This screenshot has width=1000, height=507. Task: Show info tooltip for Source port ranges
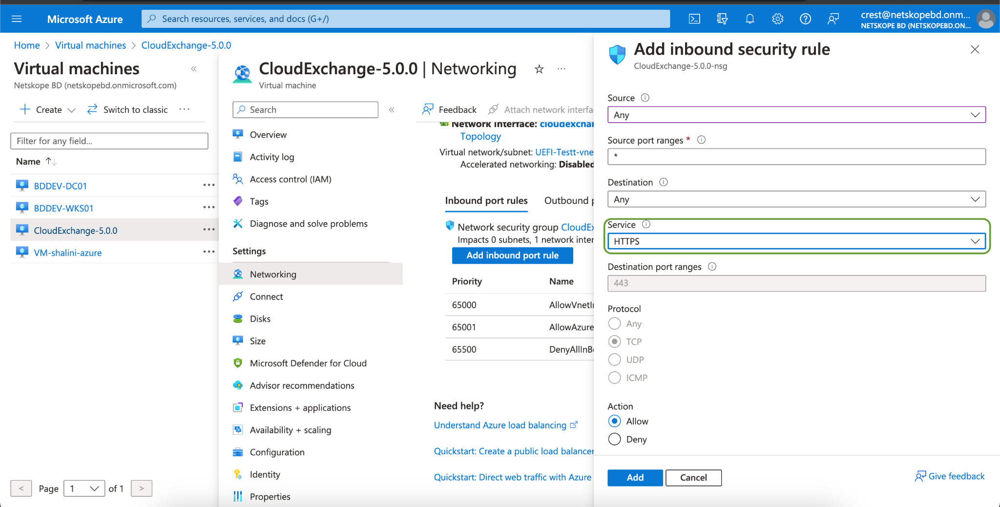coord(702,140)
